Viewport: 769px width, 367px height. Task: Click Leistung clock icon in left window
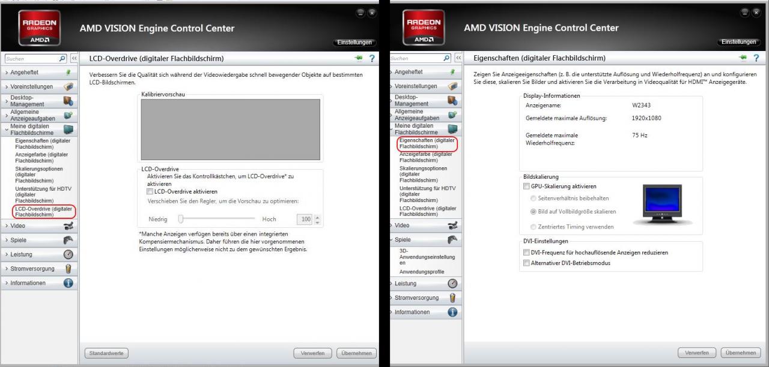pos(68,254)
